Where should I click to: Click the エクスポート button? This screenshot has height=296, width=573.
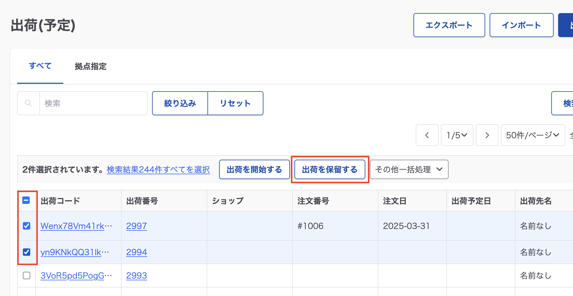click(449, 25)
